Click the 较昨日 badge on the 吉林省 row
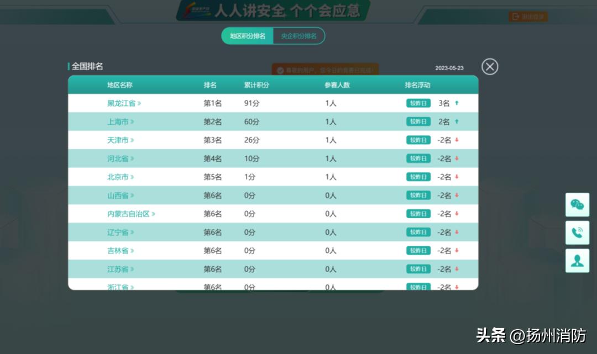 tap(419, 250)
